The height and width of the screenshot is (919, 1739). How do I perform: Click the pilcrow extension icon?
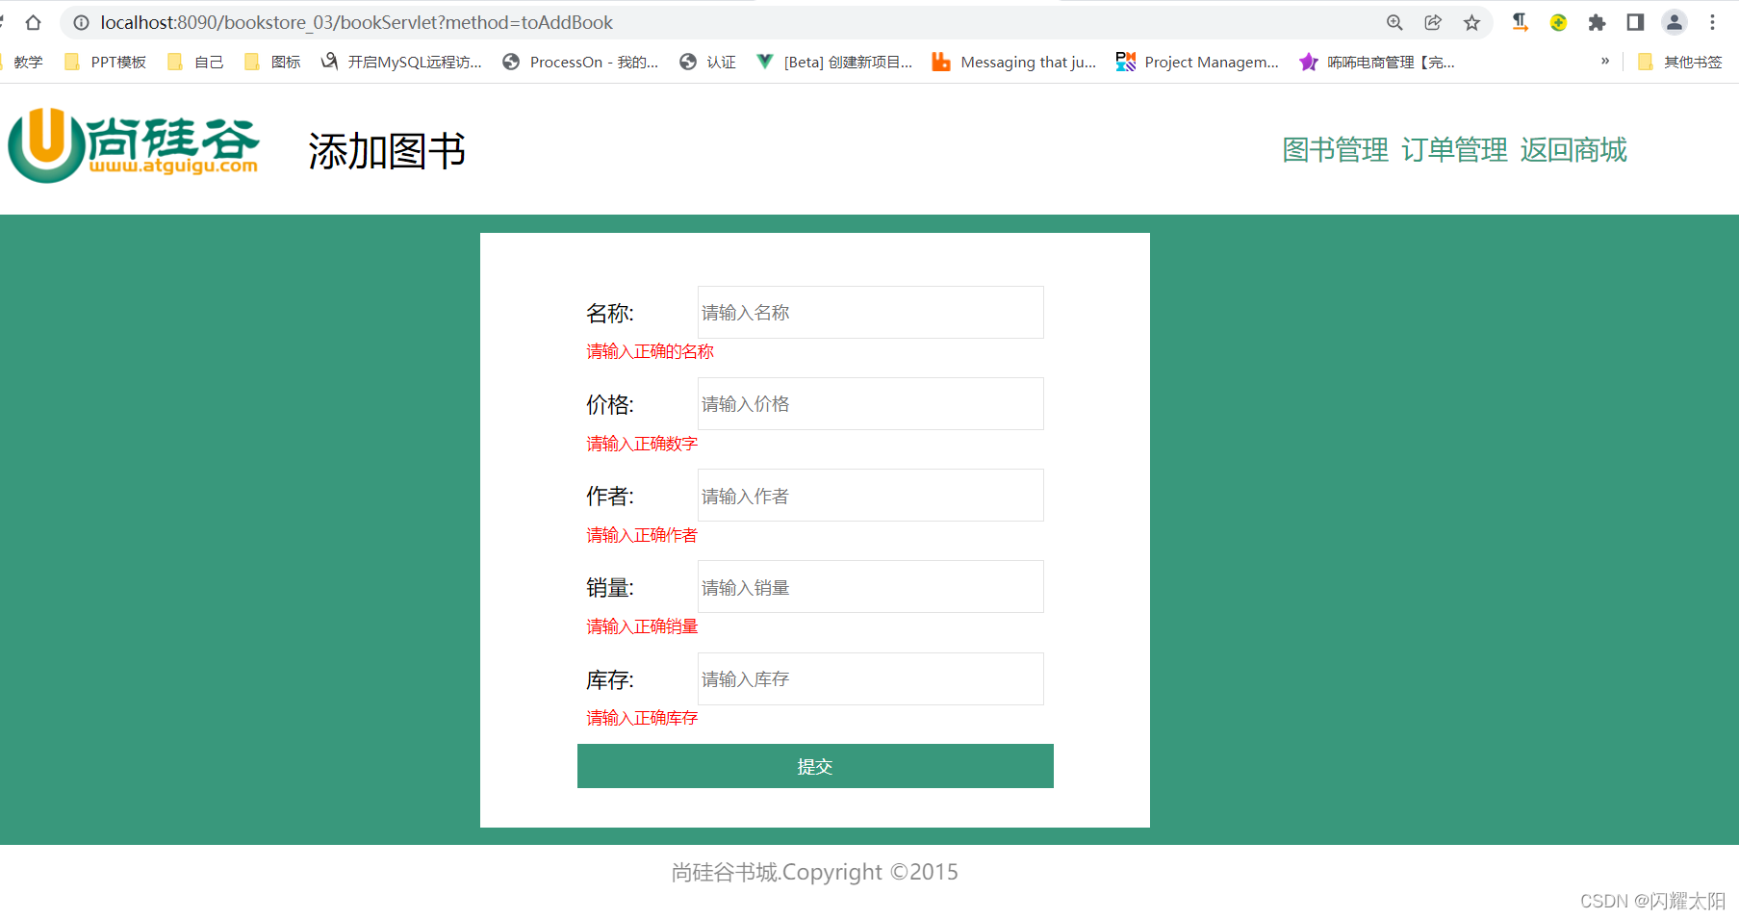pyautogui.click(x=1520, y=22)
